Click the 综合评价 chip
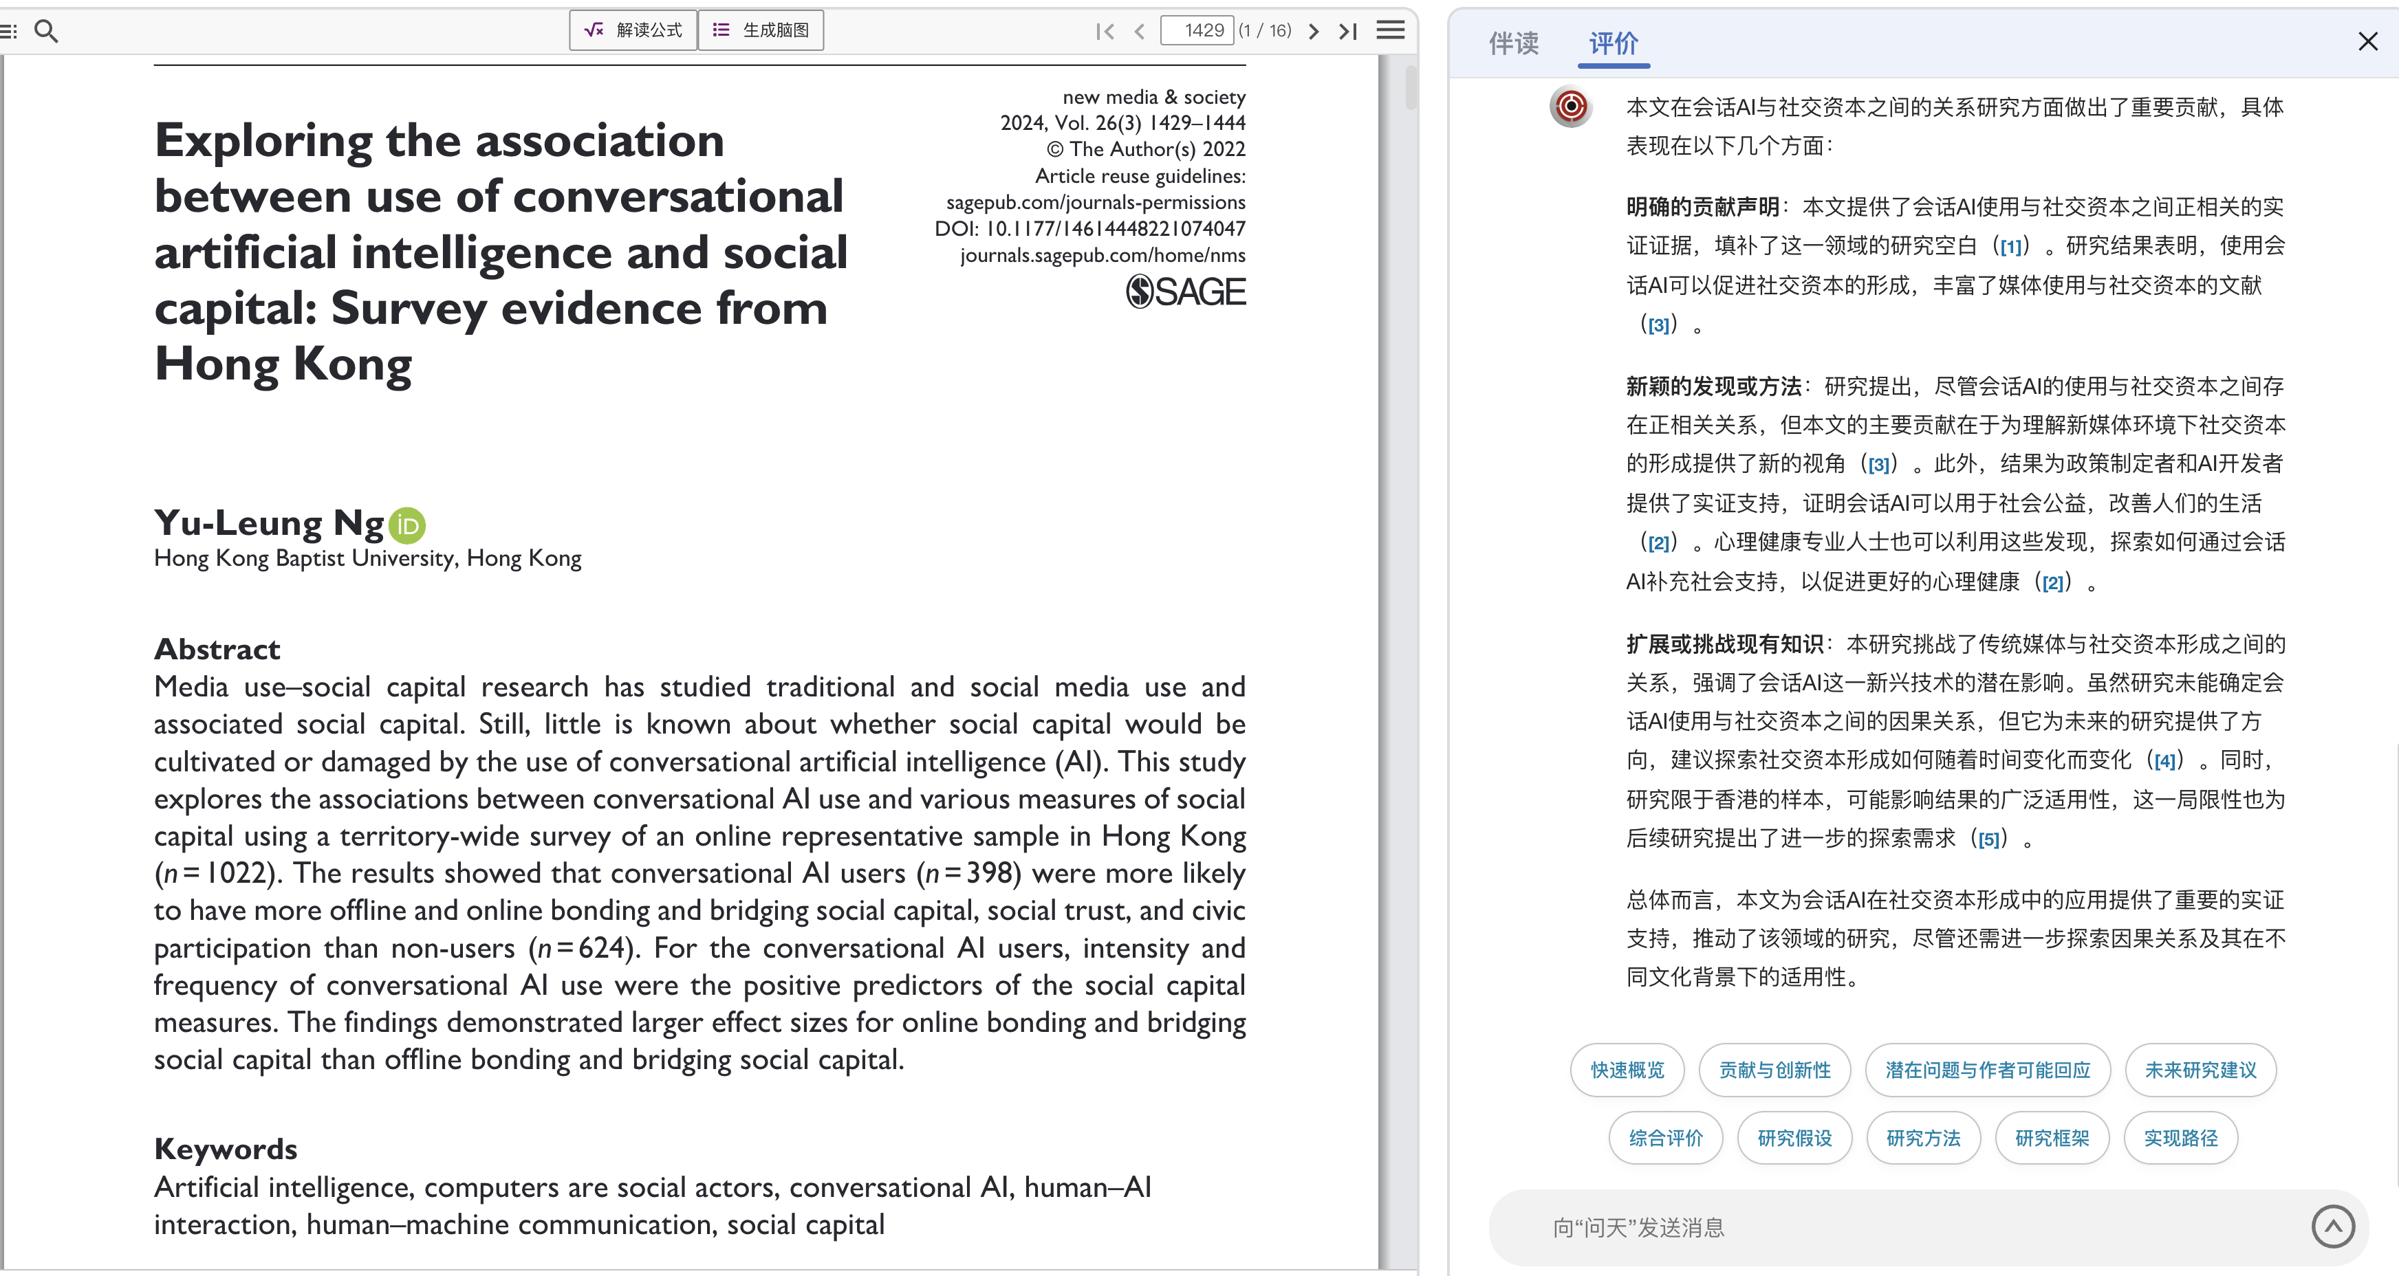 coord(1665,1137)
